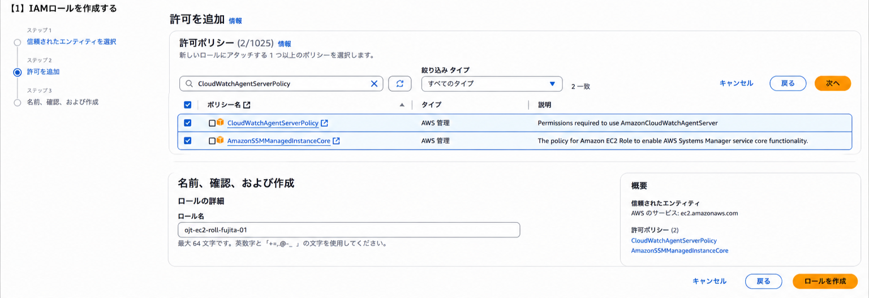Click the lower 戻る button

click(x=764, y=281)
